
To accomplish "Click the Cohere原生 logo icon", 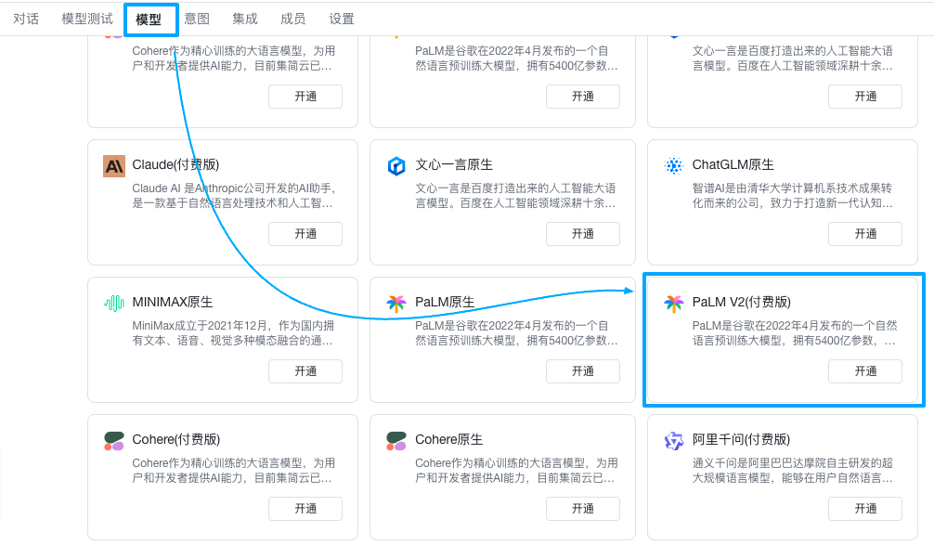I will [396, 441].
